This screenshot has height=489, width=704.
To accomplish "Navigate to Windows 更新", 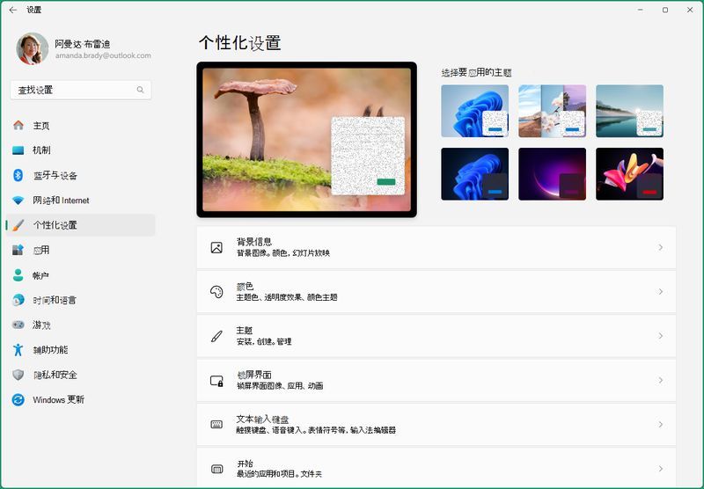I will coord(80,399).
